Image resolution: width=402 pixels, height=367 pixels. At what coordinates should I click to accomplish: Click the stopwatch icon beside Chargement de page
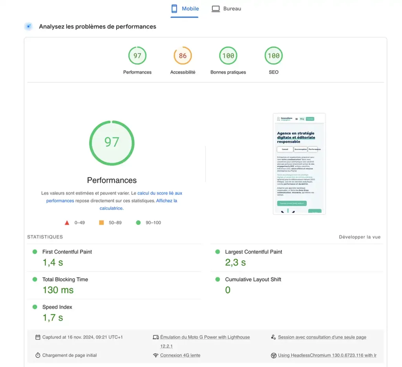38,355
